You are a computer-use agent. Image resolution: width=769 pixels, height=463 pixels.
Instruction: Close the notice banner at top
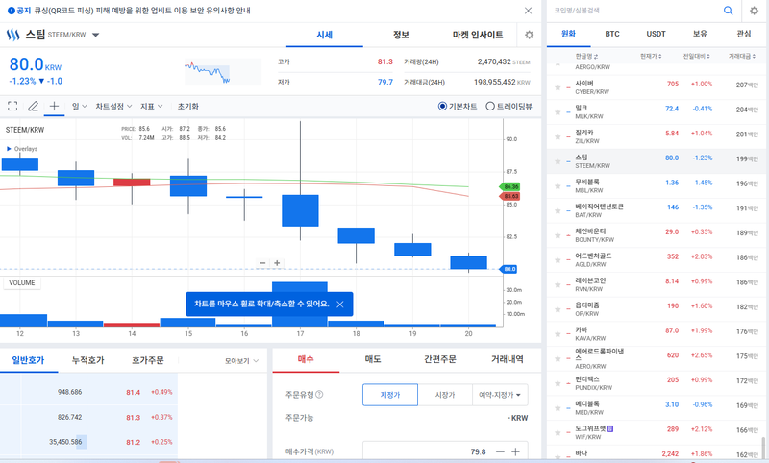coord(528,11)
